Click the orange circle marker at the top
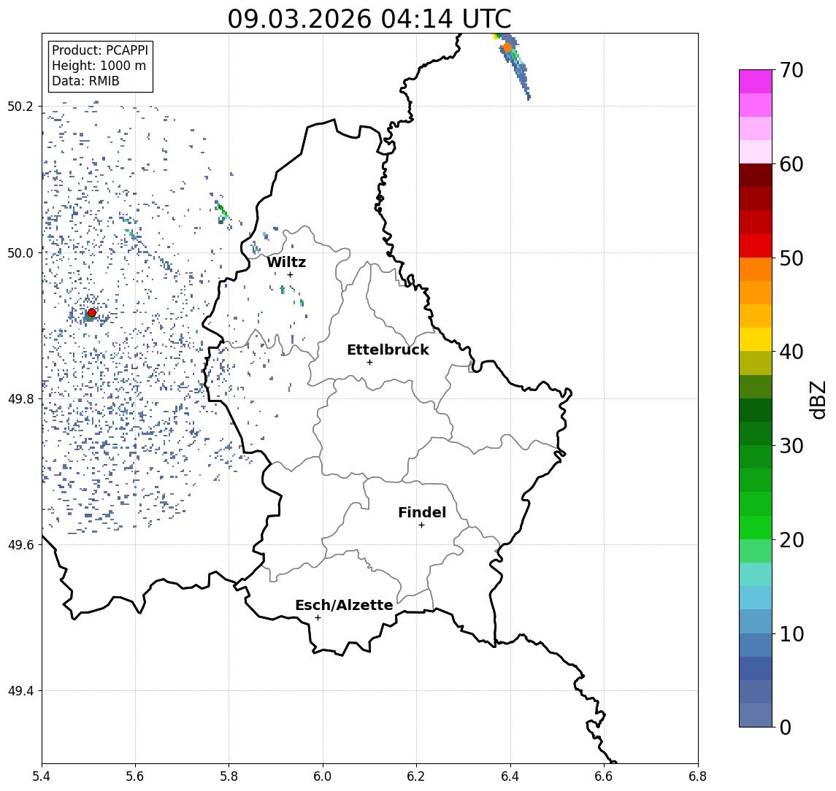 tap(507, 47)
